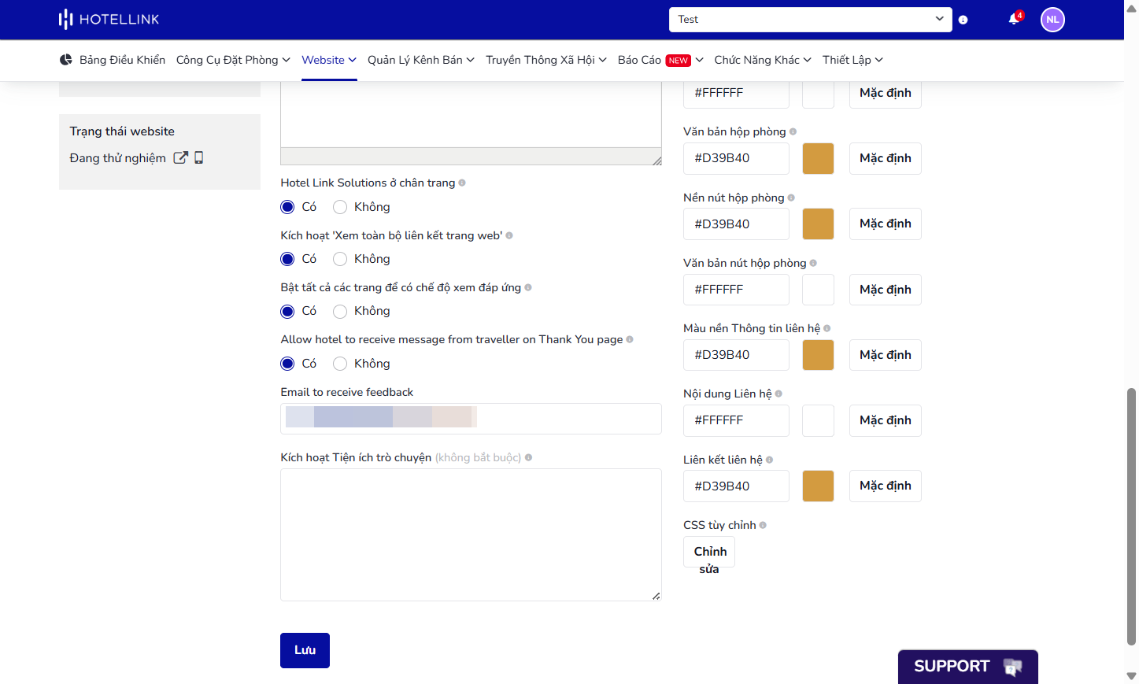Viewport: 1139px width, 684px height.
Task: Expand Công Cụ Đặt Phòng menu
Action: click(x=233, y=60)
